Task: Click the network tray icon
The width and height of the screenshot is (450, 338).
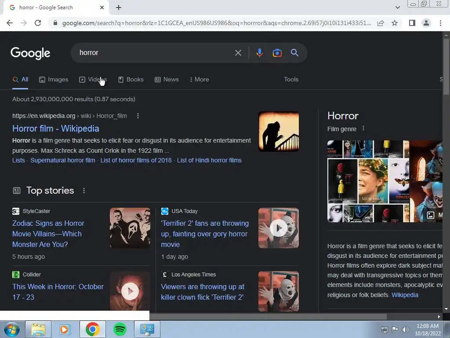Action: (x=384, y=330)
